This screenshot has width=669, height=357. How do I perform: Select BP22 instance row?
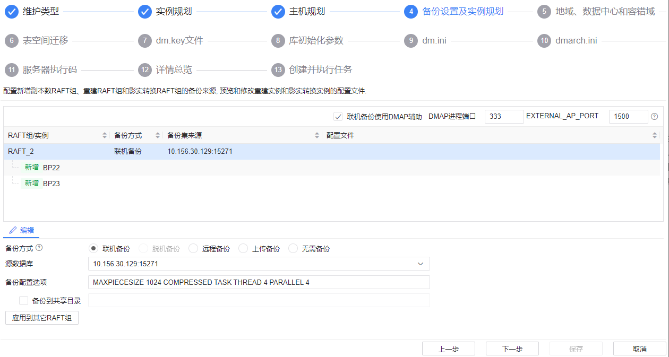click(331, 167)
